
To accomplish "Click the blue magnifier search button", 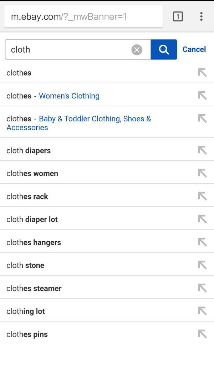I will (164, 49).
